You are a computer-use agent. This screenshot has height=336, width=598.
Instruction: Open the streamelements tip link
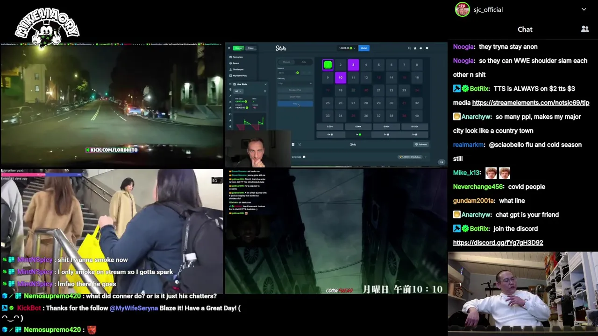click(x=531, y=103)
